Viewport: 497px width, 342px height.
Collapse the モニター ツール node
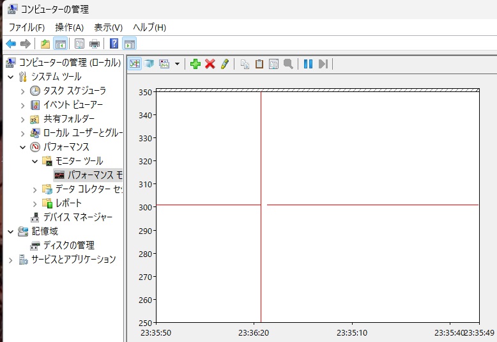pyautogui.click(x=34, y=162)
